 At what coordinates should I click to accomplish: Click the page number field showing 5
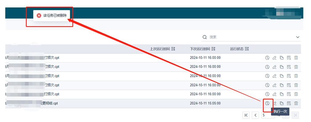point(268,115)
